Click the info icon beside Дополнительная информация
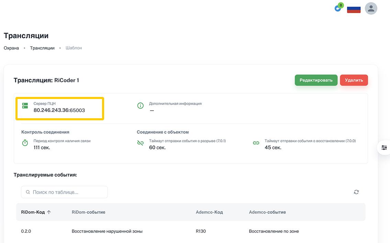This screenshot has height=243, width=390. (141, 106)
